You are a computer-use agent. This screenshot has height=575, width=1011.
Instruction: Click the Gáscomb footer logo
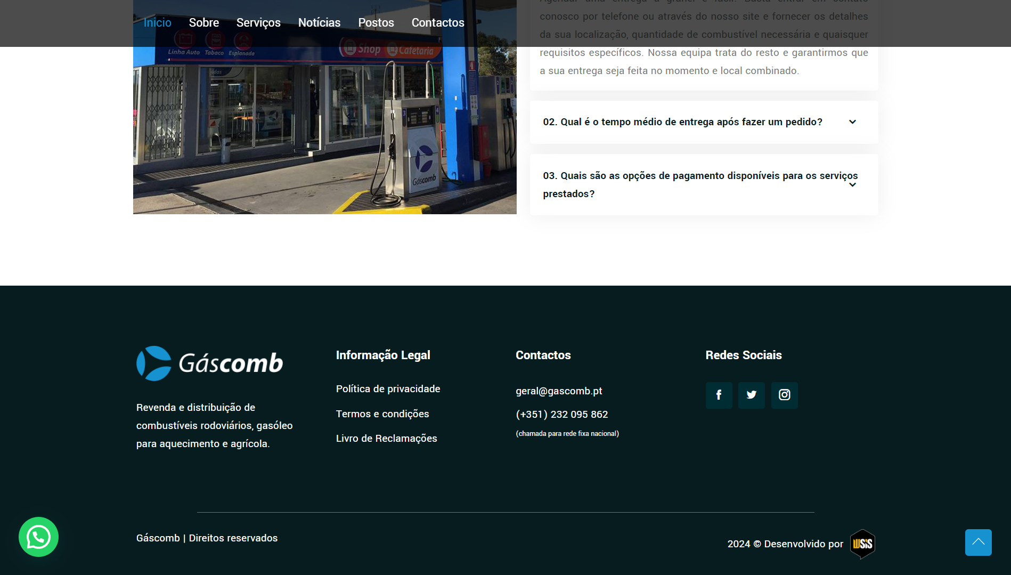[209, 363]
